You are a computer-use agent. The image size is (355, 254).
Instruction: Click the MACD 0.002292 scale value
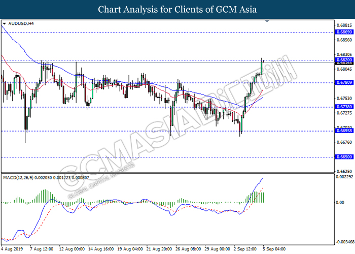click(344, 177)
